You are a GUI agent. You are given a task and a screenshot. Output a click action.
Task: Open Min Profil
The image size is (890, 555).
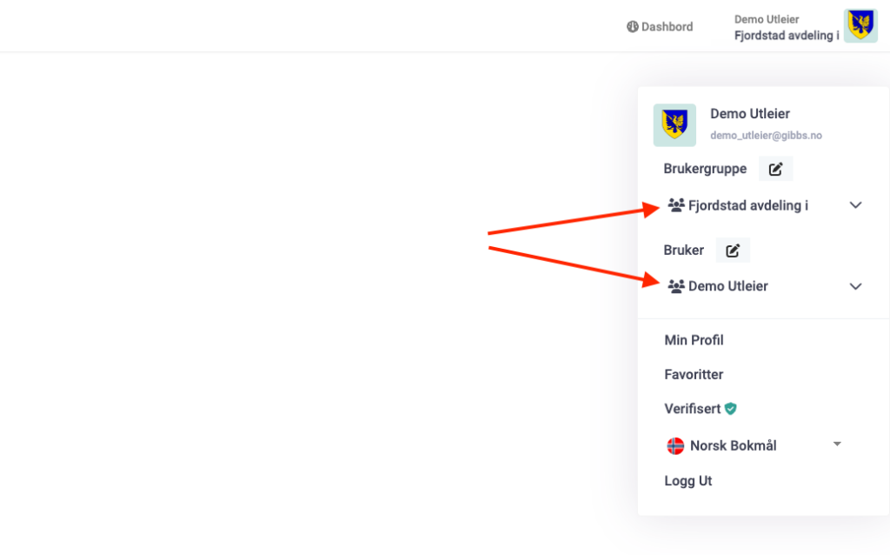point(694,340)
